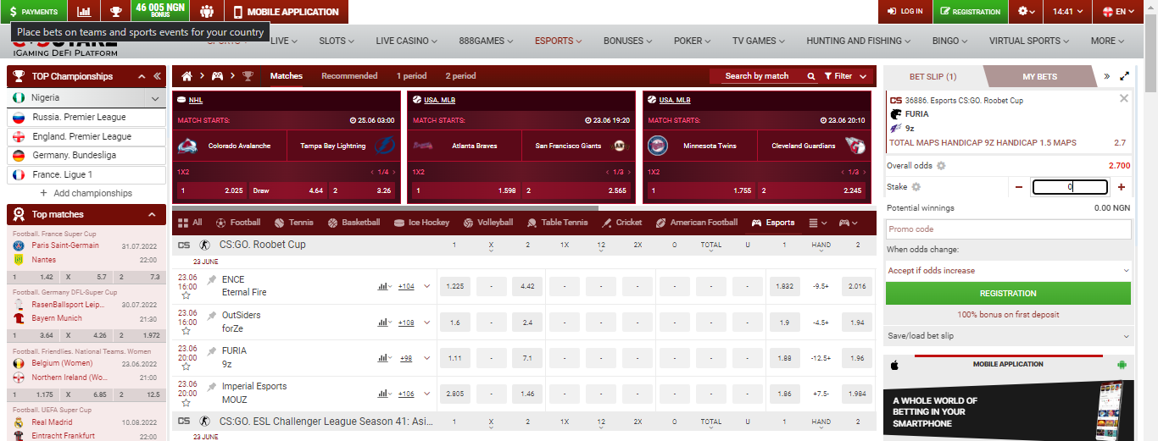Switch to Recommended tab
Image resolution: width=1158 pixels, height=441 pixels.
coord(349,76)
